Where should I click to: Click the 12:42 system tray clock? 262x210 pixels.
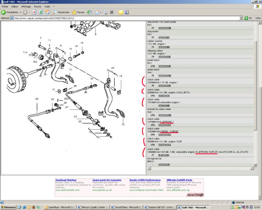click(x=257, y=207)
